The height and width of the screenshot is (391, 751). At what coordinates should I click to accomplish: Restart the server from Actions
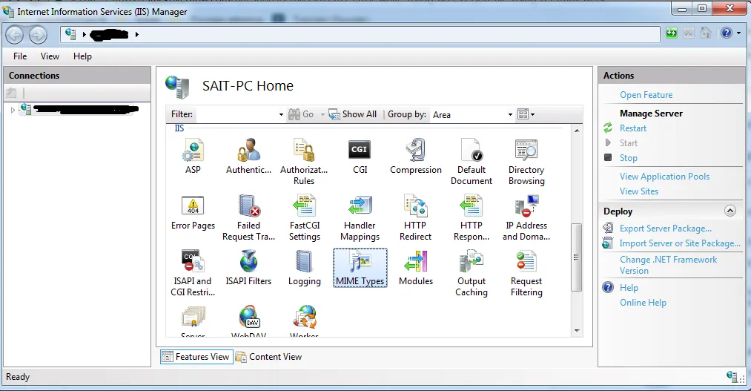[632, 128]
